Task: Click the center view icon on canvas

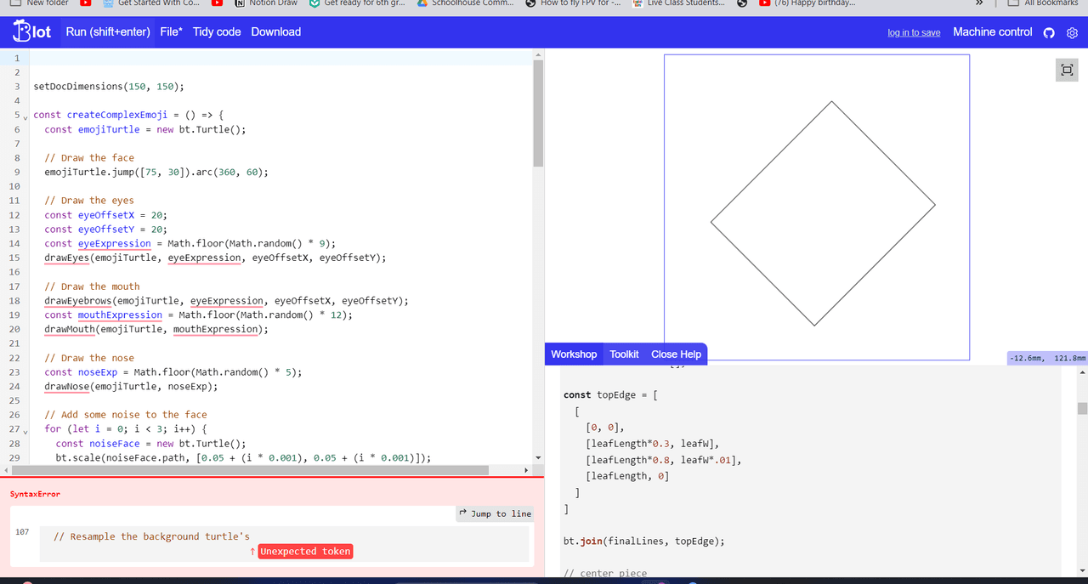Action: 1066,70
